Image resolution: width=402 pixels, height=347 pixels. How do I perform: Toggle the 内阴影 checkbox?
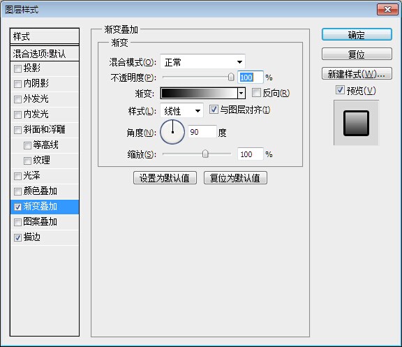click(x=17, y=84)
